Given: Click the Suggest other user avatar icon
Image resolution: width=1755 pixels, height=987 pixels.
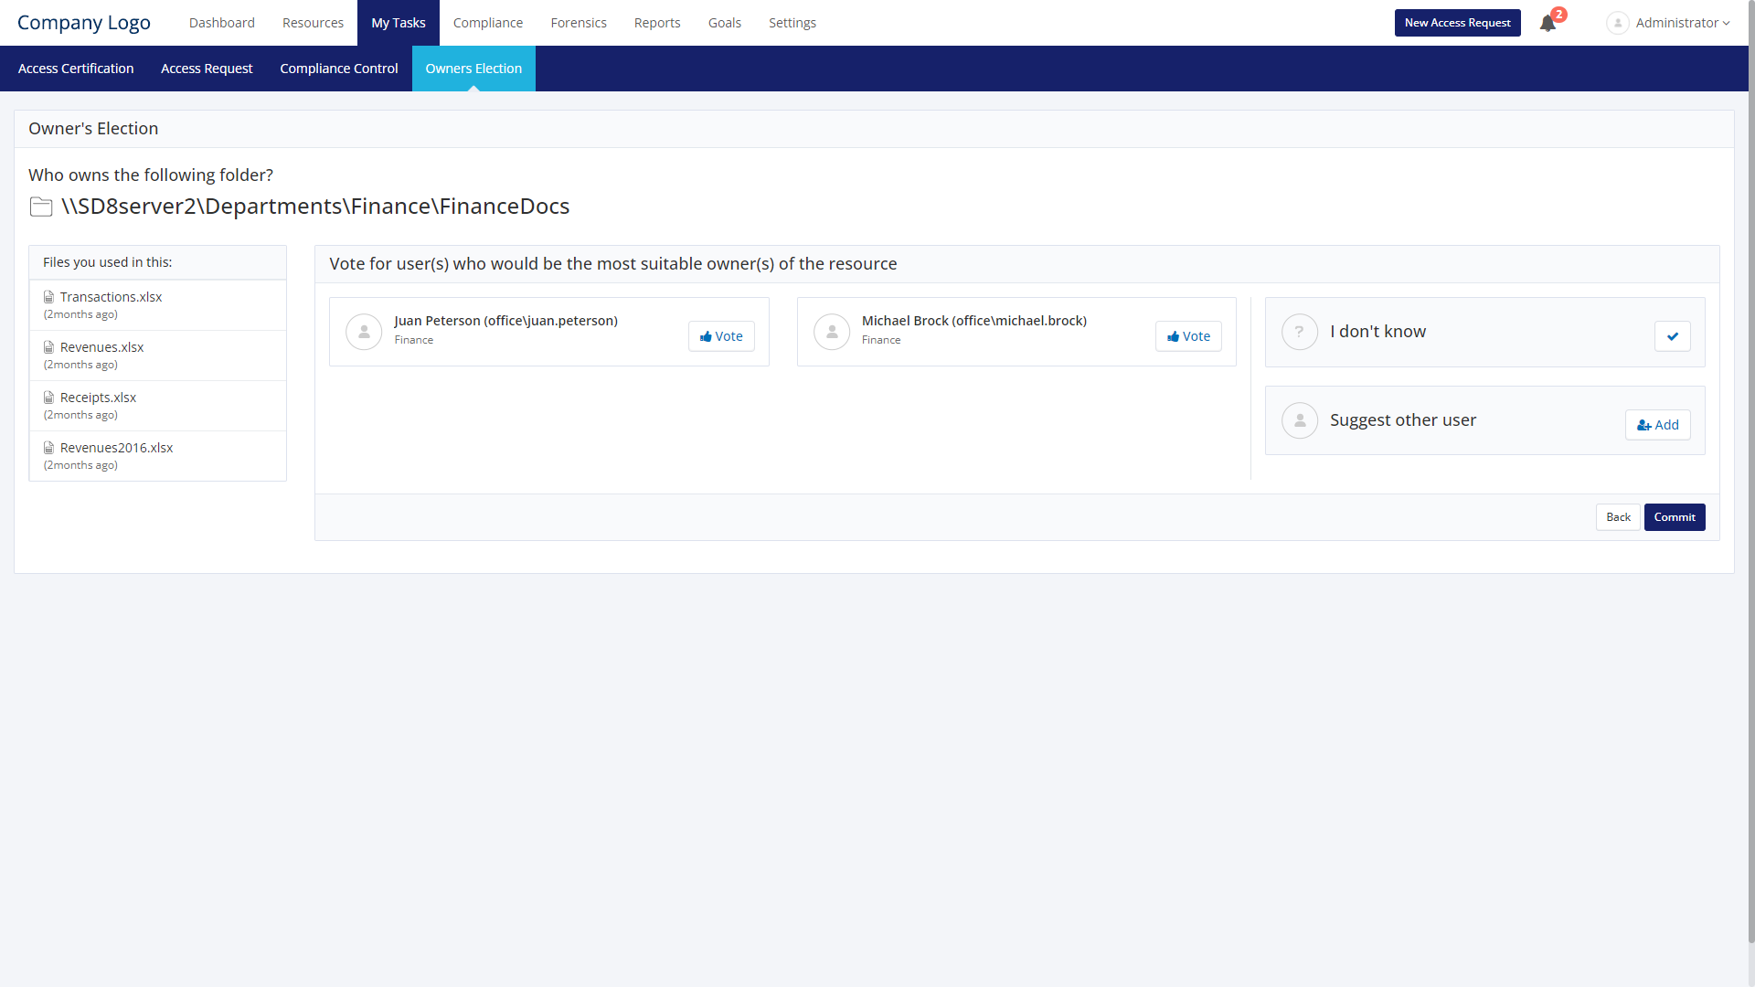Looking at the screenshot, I should 1299,420.
